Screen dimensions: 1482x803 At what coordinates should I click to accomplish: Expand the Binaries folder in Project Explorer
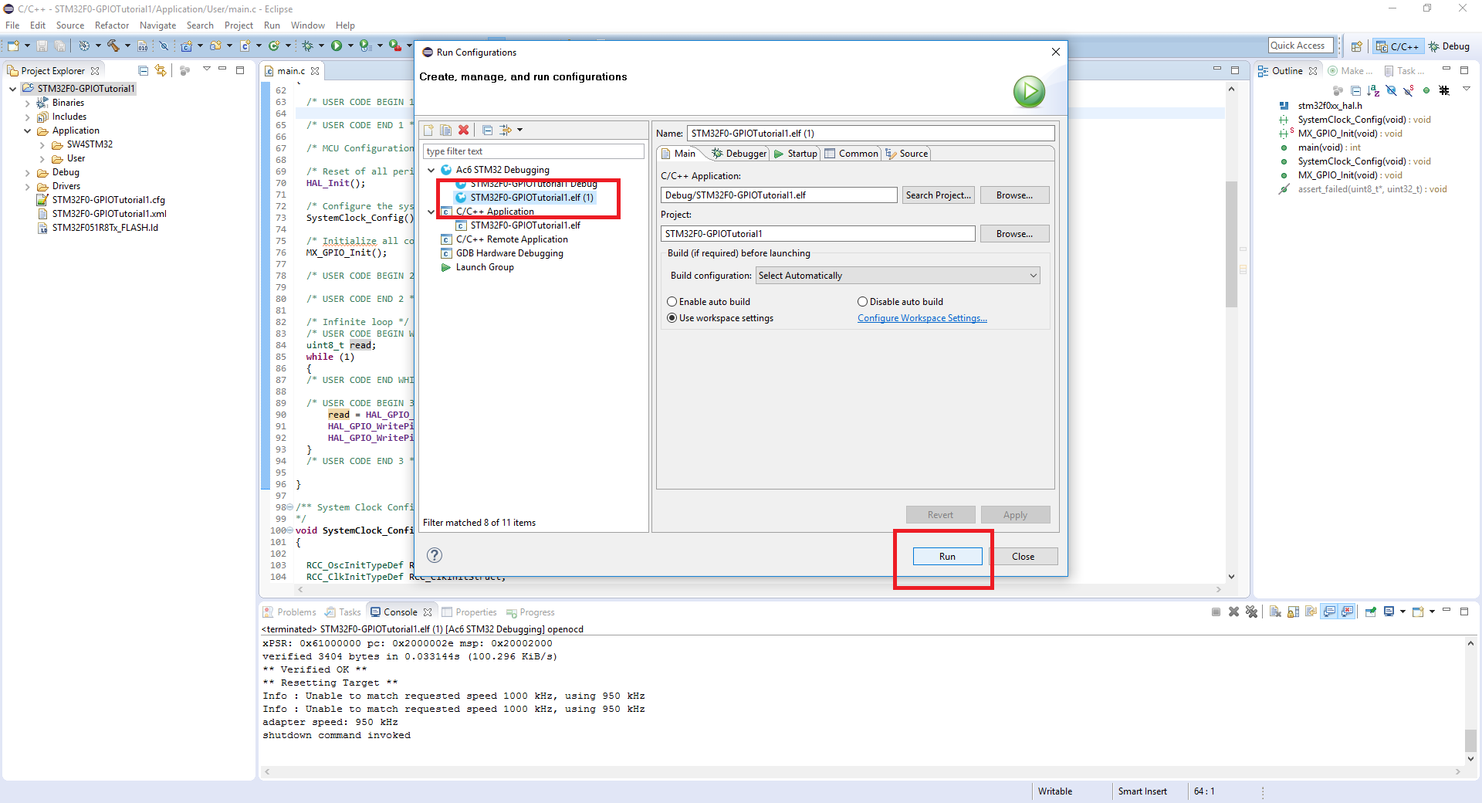28,103
